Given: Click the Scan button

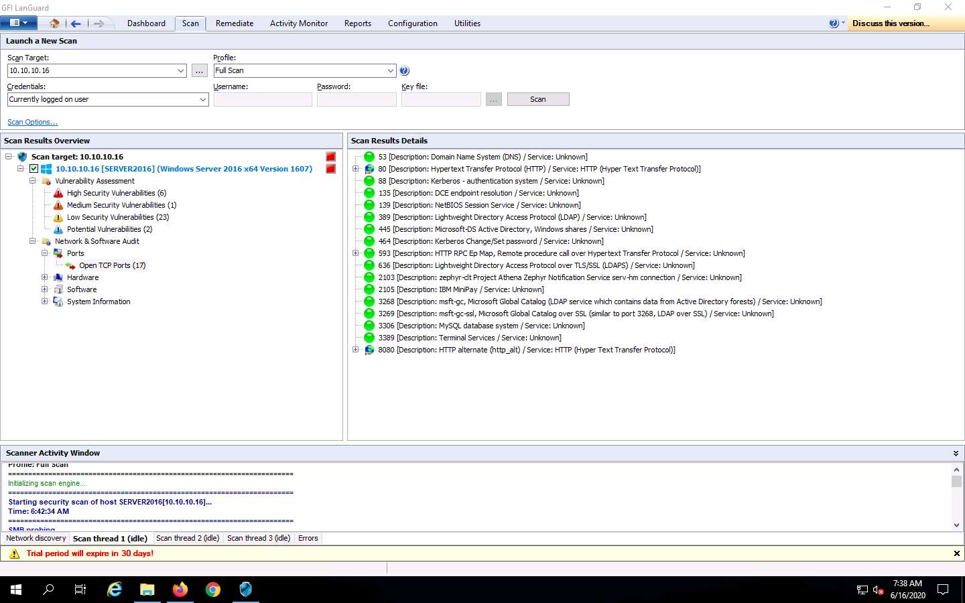Looking at the screenshot, I should (538, 99).
